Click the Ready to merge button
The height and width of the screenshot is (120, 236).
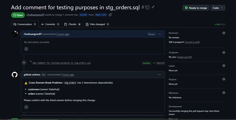click(196, 8)
